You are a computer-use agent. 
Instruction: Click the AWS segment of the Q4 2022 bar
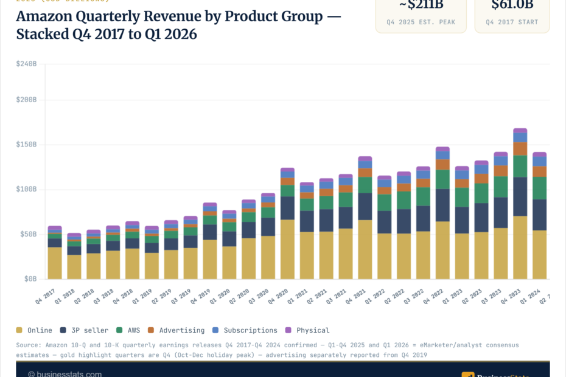(442, 179)
